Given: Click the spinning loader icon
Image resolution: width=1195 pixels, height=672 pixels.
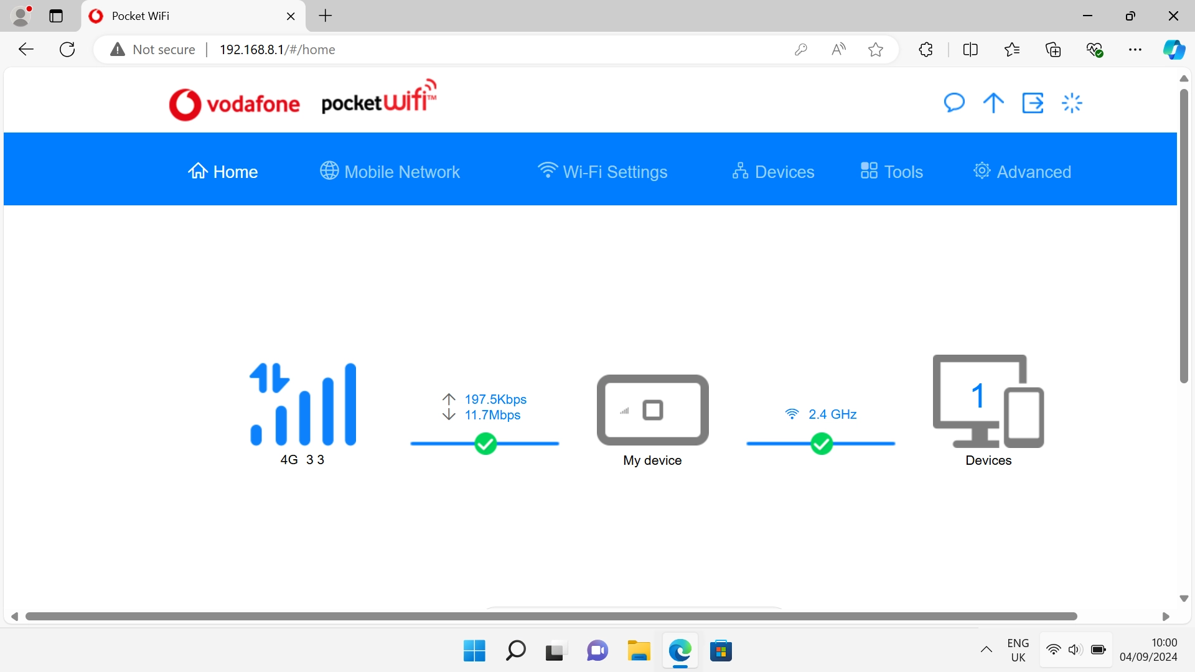Looking at the screenshot, I should pyautogui.click(x=1072, y=103).
